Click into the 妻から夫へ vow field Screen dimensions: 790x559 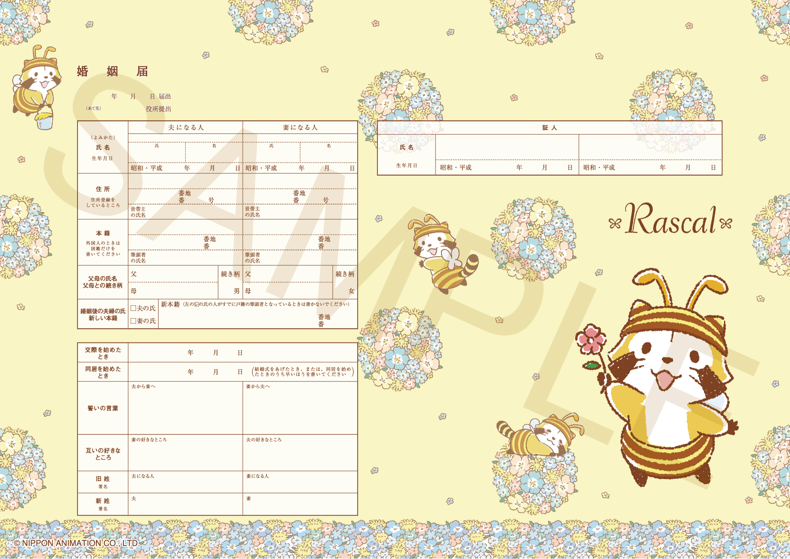click(300, 408)
